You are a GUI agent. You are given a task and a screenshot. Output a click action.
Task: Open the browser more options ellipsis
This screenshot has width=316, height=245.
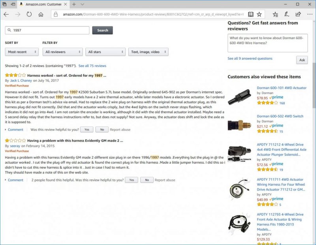coord(310,14)
